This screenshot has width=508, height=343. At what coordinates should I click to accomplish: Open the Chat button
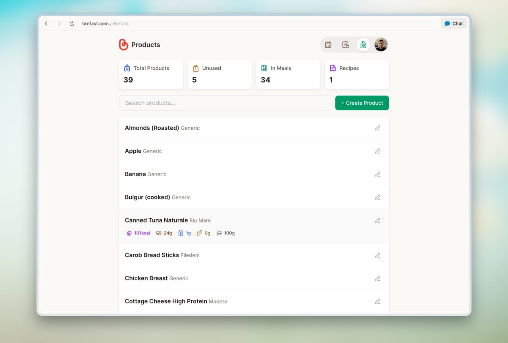pos(454,24)
